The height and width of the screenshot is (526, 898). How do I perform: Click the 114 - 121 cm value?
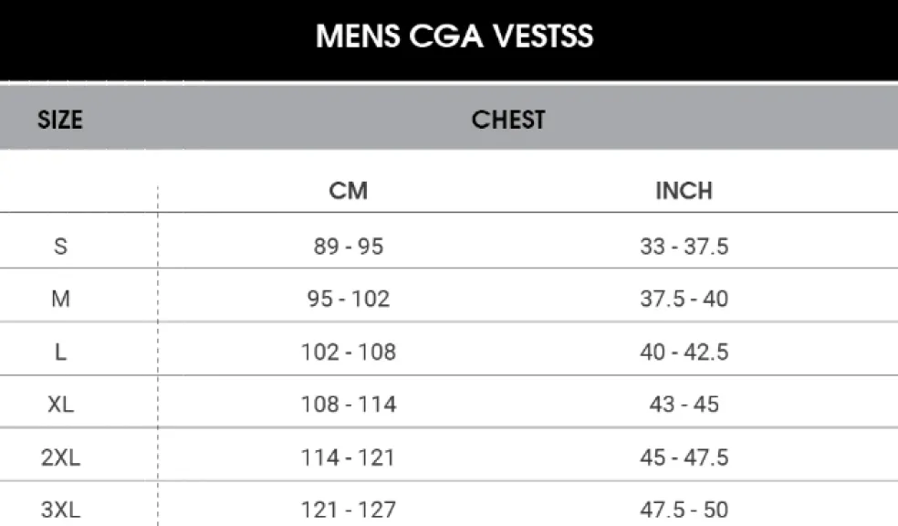click(x=349, y=458)
